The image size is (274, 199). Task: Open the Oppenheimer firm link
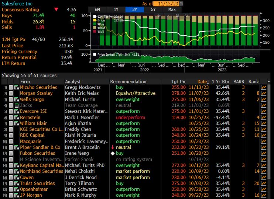pos(34,189)
